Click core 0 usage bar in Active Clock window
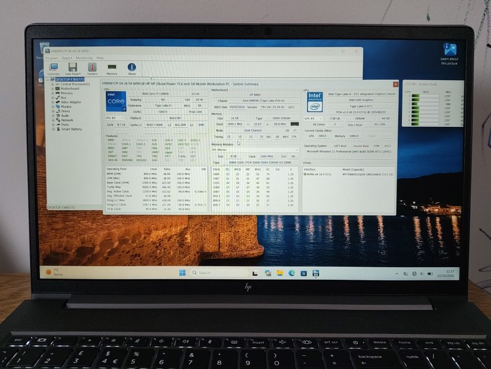 click(x=425, y=96)
